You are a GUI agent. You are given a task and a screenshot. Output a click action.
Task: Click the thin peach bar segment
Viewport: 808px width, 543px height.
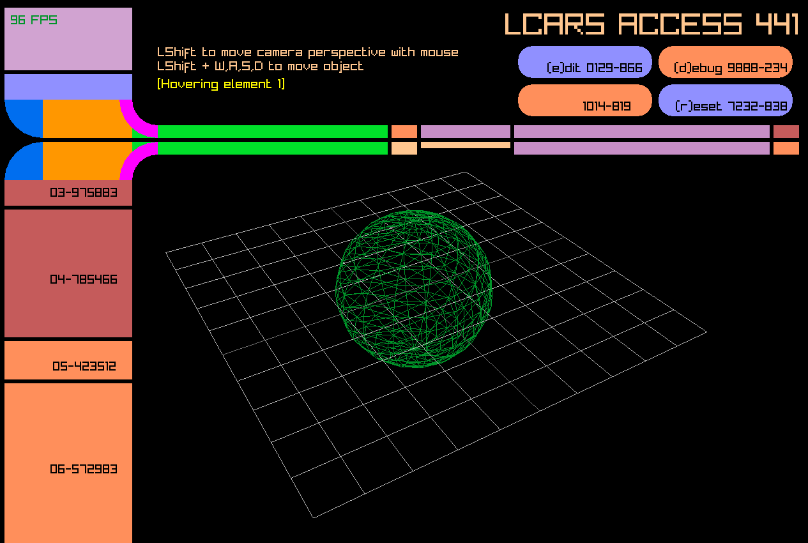(x=466, y=145)
